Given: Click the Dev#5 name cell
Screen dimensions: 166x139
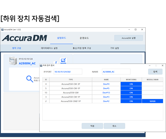Looking at the screenshot, I should tap(106, 88).
